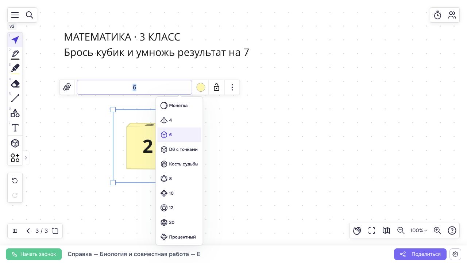Viewport: 467px width, 263px height.
Task: Toggle the hand pan mode
Action: click(357, 230)
